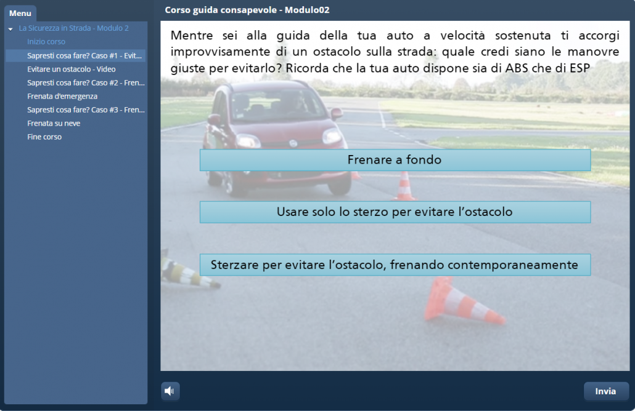Click the title Corso guida consapevole - Modulo02
The height and width of the screenshot is (411, 635).
[247, 10]
